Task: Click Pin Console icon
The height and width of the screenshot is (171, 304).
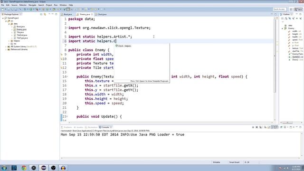Action: 281,127
